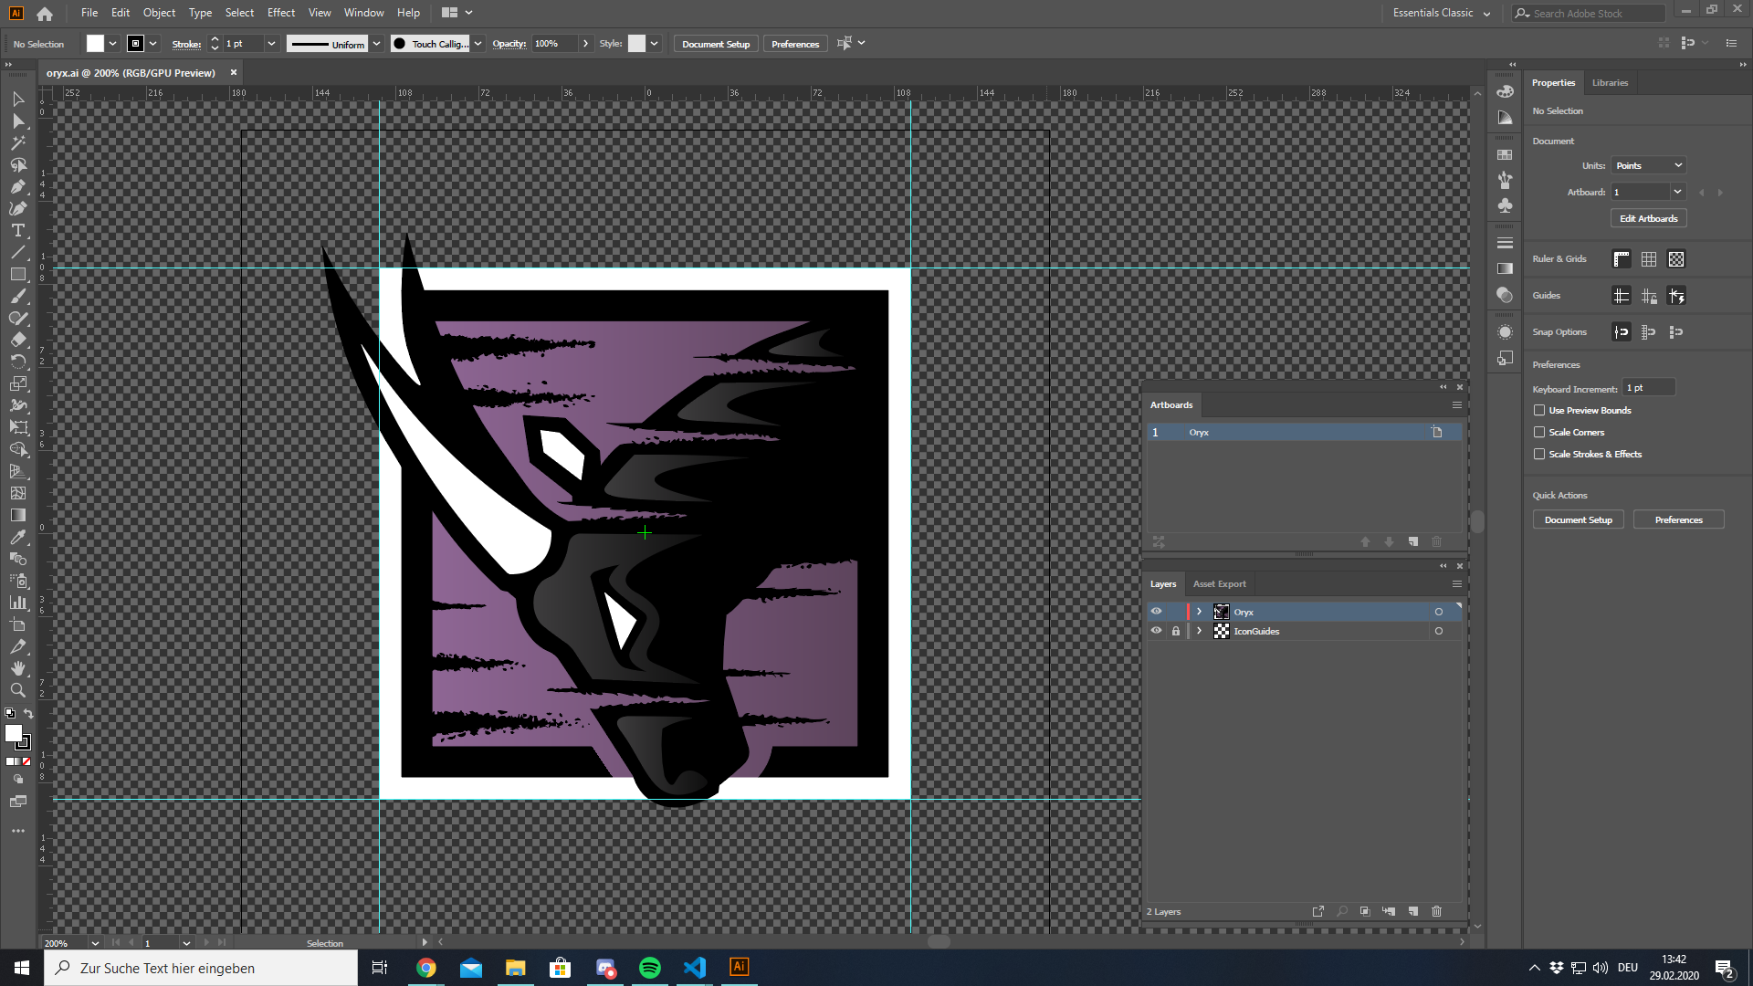Select the Rectangle tool
This screenshot has height=986, width=1753.
point(18,275)
